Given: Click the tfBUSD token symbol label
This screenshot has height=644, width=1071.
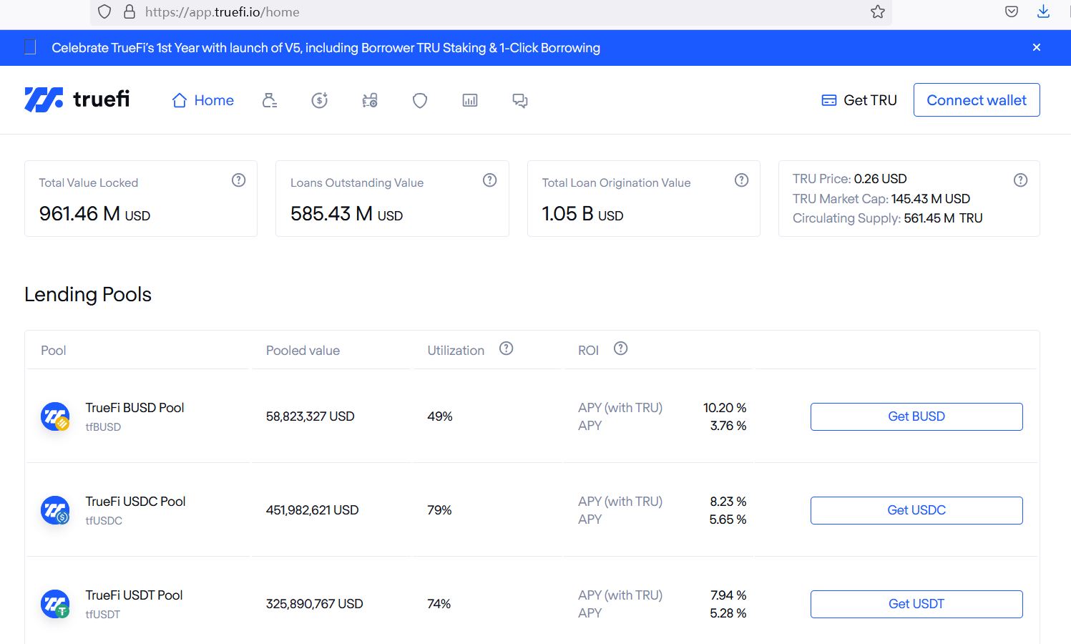Looking at the screenshot, I should [x=103, y=427].
